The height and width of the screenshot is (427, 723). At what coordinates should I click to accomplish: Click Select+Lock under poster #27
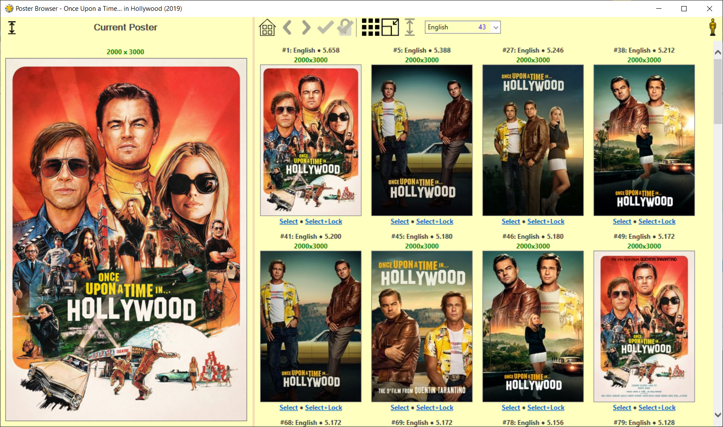546,221
